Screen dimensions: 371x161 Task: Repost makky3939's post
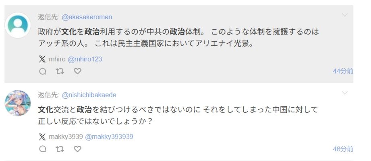[x=60, y=149]
